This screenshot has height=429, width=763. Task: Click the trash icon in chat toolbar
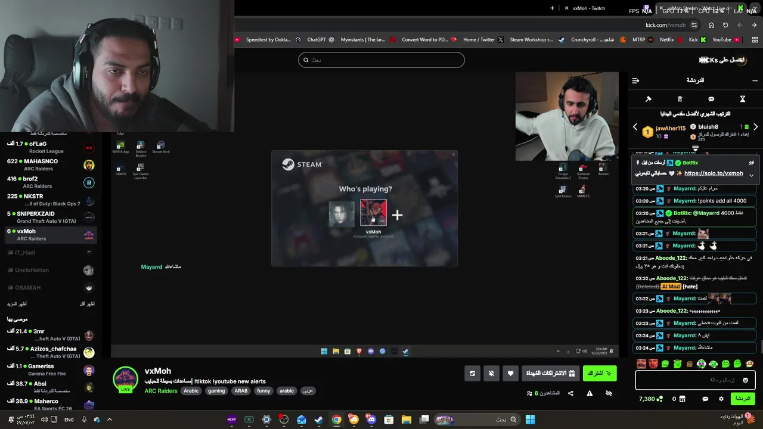(680, 99)
